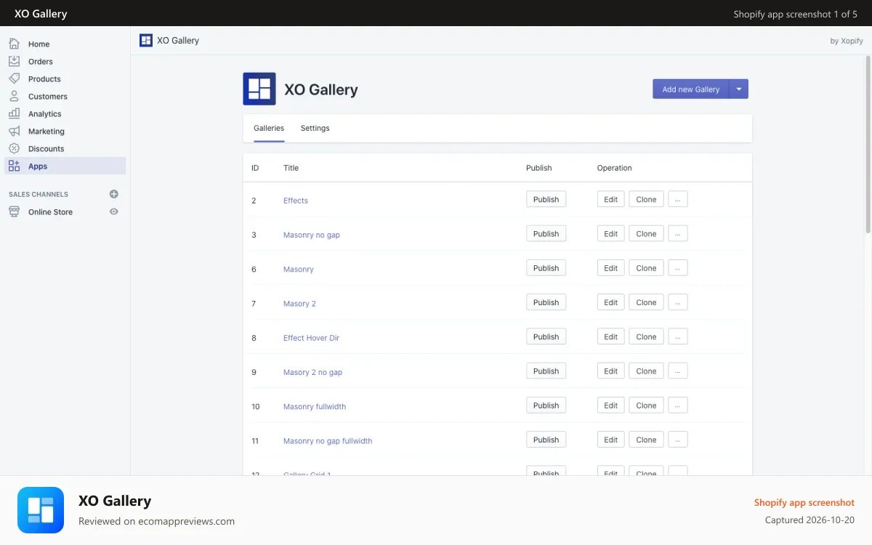Click the Online Store shop icon
This screenshot has height=545, width=872.
pos(14,211)
